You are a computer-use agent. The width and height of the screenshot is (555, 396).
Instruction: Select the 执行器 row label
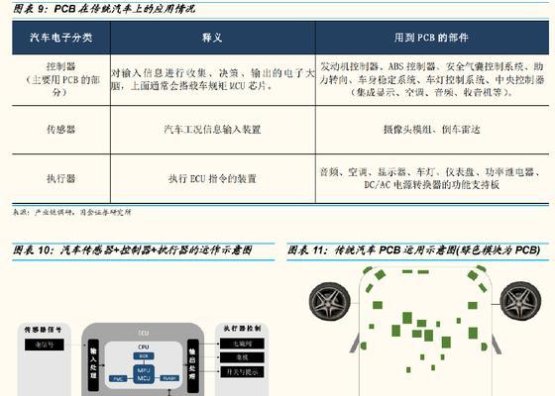tap(60, 178)
